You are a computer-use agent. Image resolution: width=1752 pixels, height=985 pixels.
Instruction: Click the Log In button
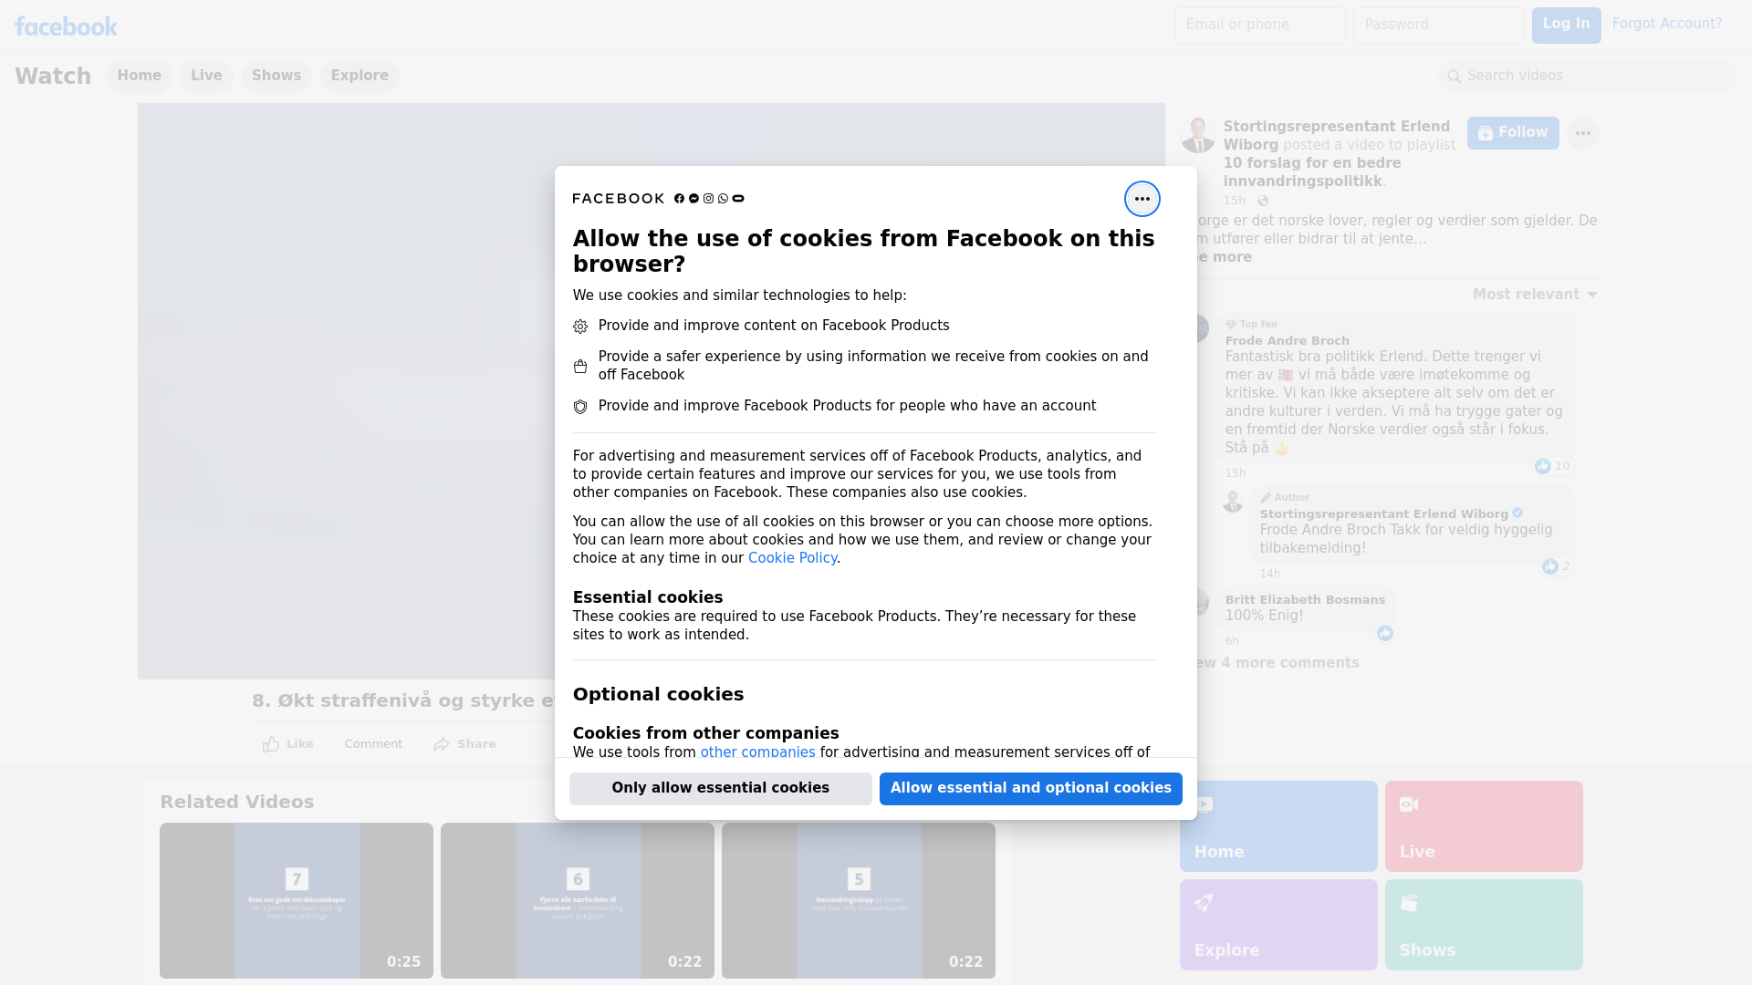click(x=1566, y=26)
